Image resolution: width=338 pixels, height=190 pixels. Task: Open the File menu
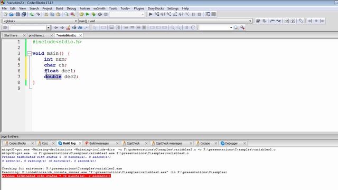coord(4,8)
